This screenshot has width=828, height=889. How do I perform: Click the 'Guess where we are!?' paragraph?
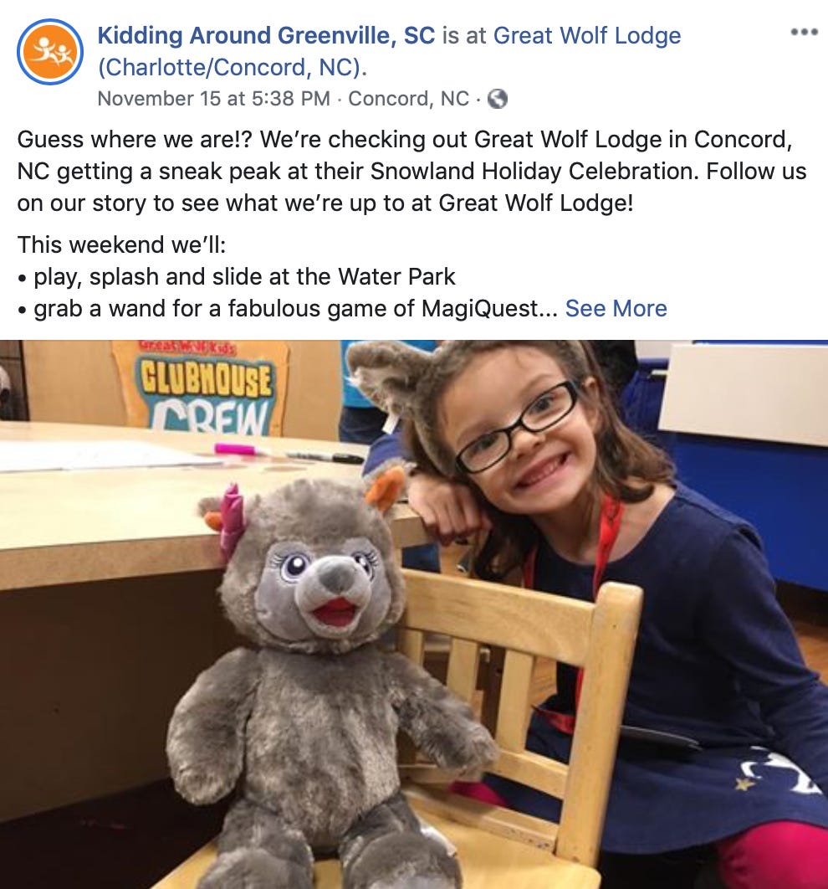coord(411,172)
